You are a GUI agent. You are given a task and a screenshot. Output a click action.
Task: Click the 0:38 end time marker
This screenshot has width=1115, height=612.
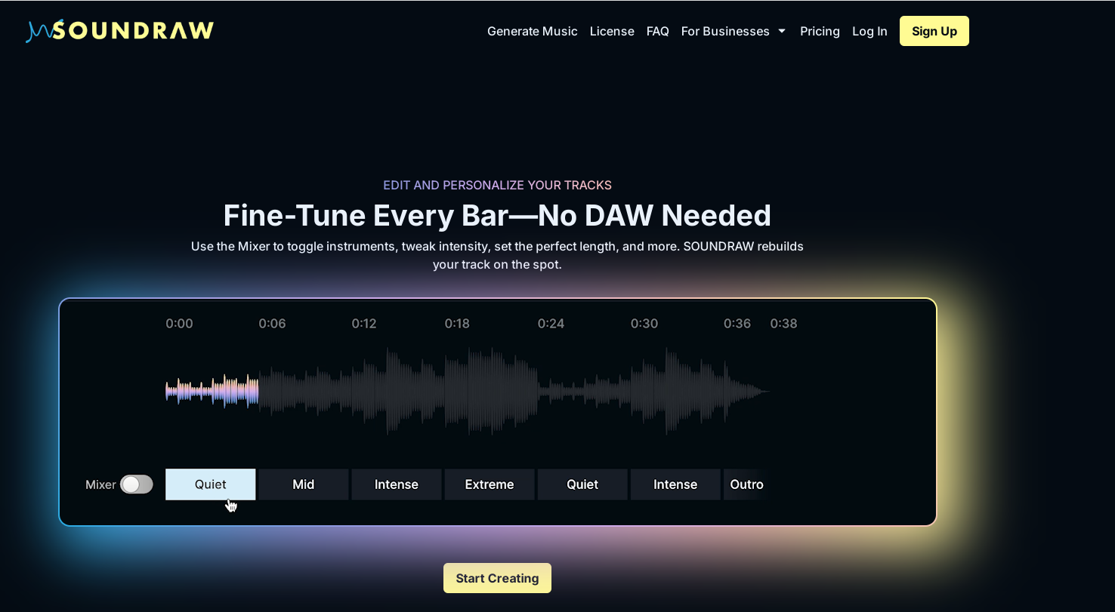pyautogui.click(x=783, y=324)
